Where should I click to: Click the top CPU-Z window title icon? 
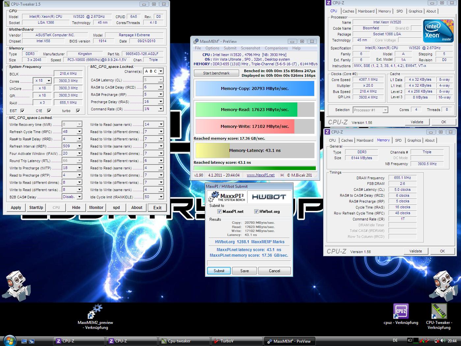pyautogui.click(x=328, y=3)
